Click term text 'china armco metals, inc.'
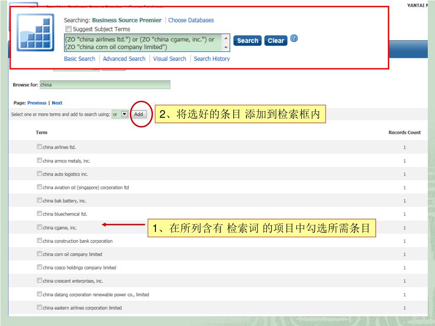The height and width of the screenshot is (326, 435). point(67,161)
